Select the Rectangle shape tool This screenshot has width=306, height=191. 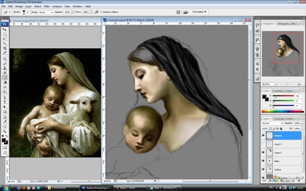point(5,112)
